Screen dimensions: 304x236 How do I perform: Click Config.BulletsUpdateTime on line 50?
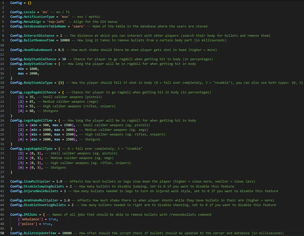pos(33,233)
